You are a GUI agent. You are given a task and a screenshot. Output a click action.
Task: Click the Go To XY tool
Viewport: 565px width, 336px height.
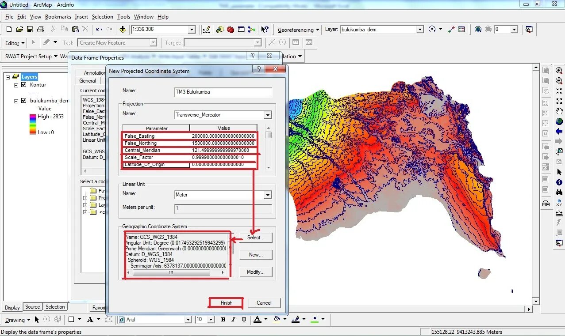[559, 203]
